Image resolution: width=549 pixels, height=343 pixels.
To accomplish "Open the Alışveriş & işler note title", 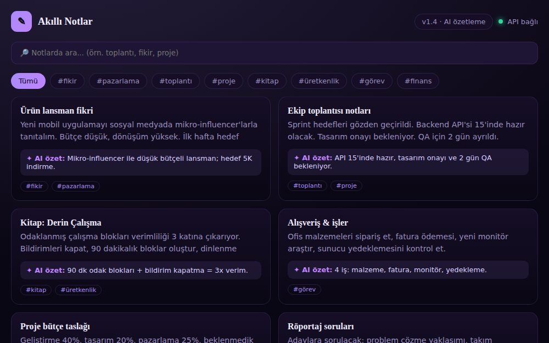I will coord(318,223).
